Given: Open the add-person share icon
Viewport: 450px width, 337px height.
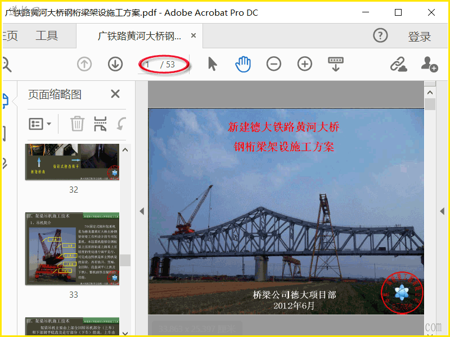Looking at the screenshot, I should click(429, 64).
